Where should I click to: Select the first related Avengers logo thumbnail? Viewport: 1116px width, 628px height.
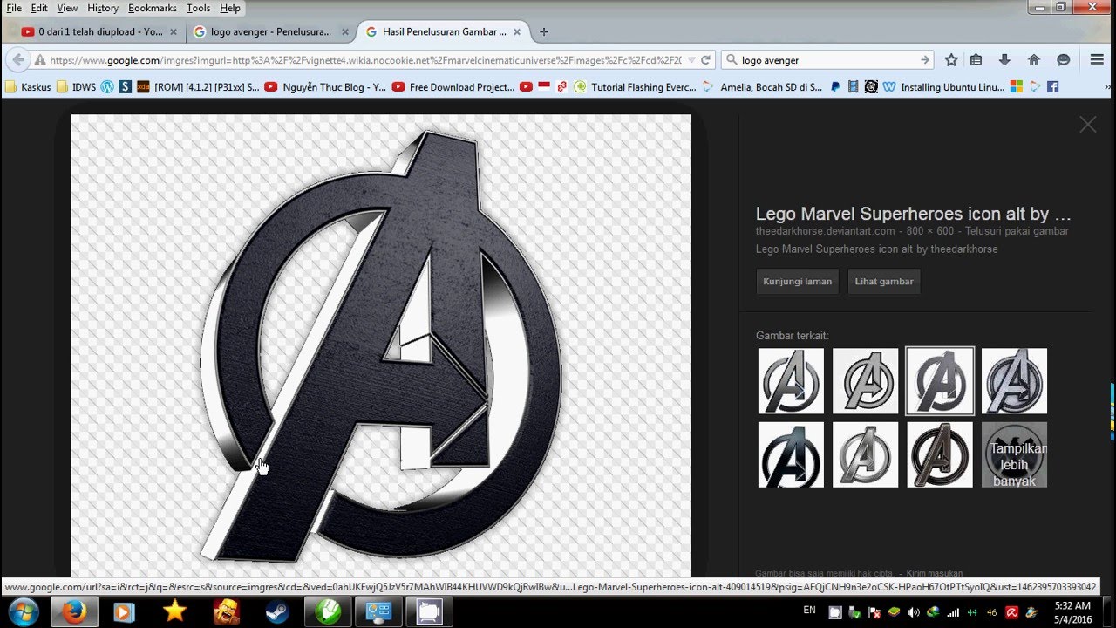coord(791,381)
